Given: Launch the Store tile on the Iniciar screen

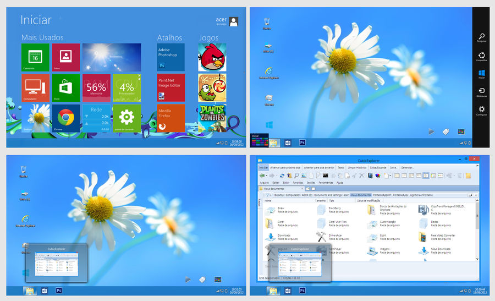Looking at the screenshot, I should coord(65,87).
